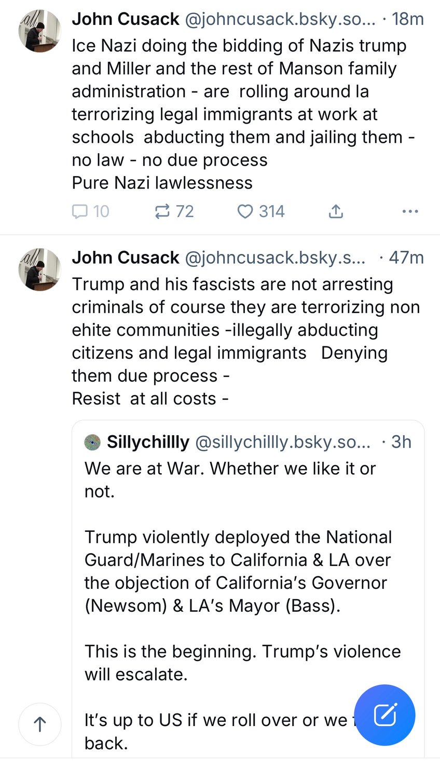Open John Cusack display name on second post

(126, 258)
